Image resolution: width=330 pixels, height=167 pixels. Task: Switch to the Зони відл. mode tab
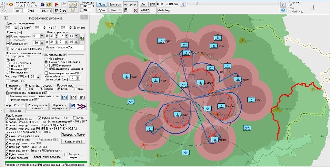[x=115, y=5]
